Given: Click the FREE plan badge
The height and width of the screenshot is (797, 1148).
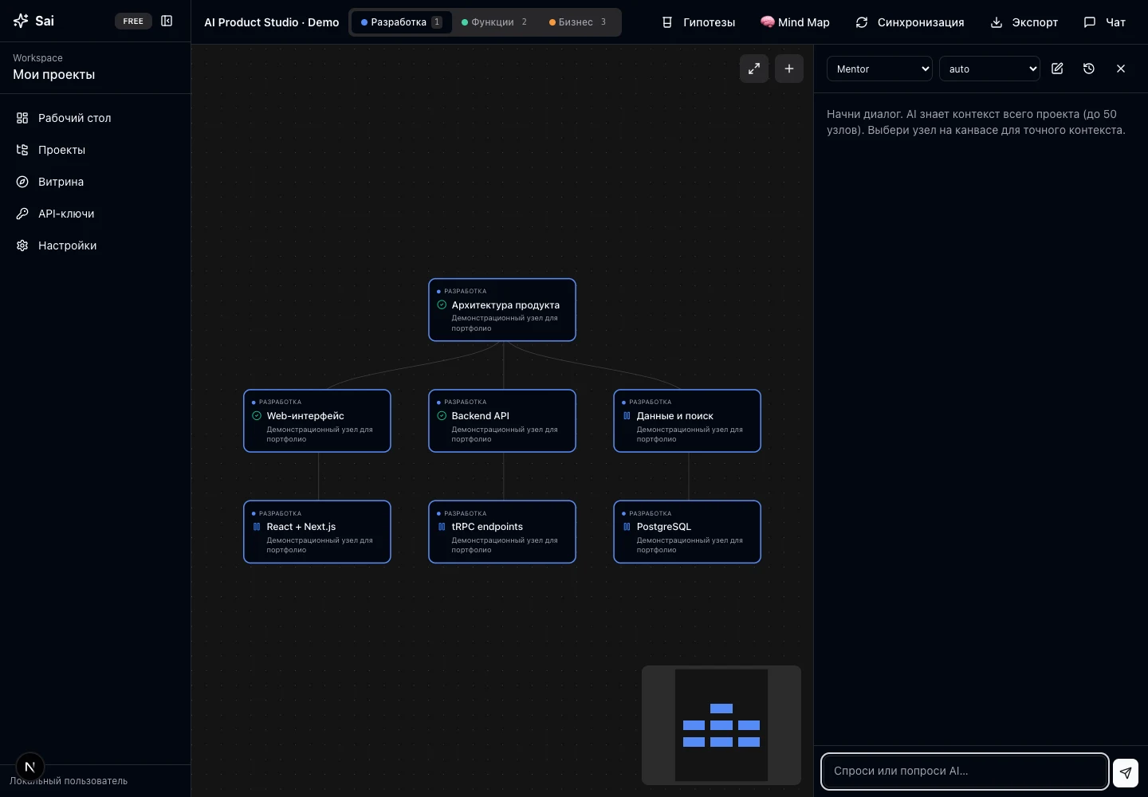Looking at the screenshot, I should click(x=133, y=22).
